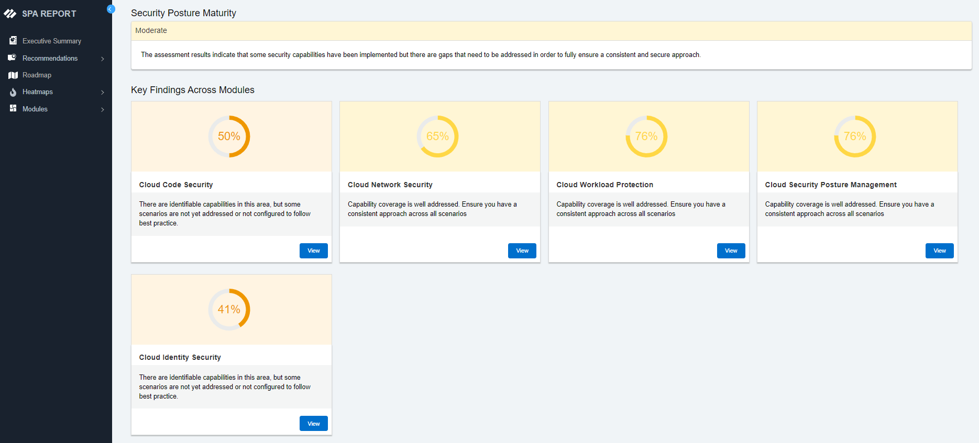
Task: Click the SPA Report logo icon
Action: pyautogui.click(x=10, y=14)
